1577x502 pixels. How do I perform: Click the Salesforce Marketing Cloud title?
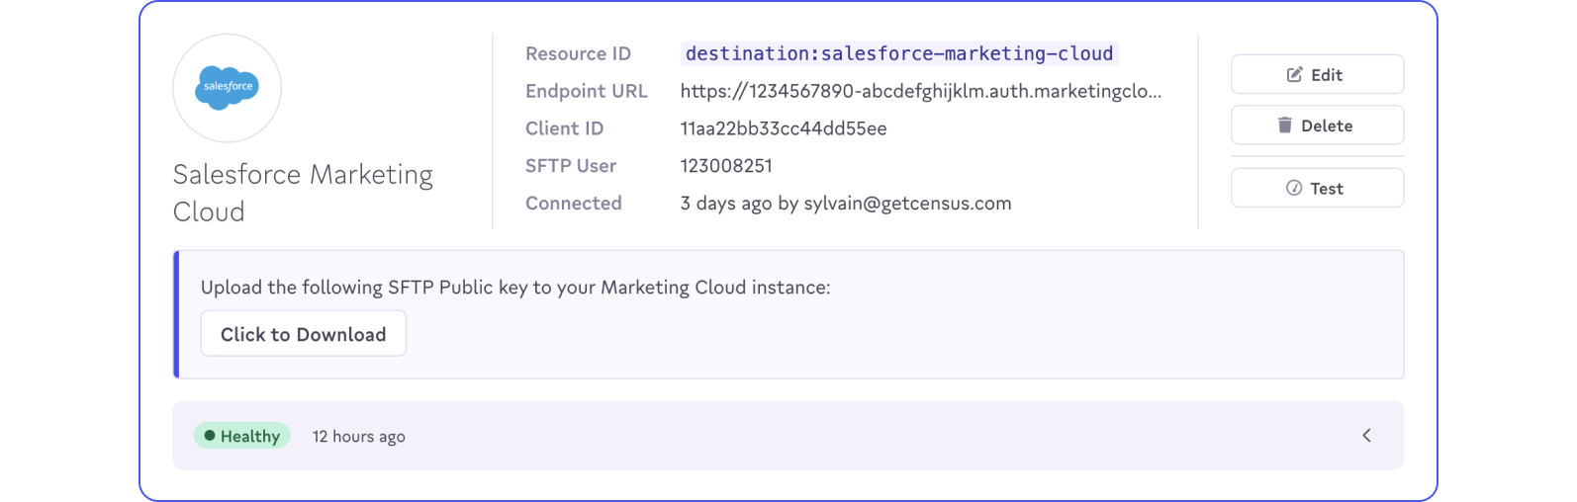pyautogui.click(x=303, y=193)
